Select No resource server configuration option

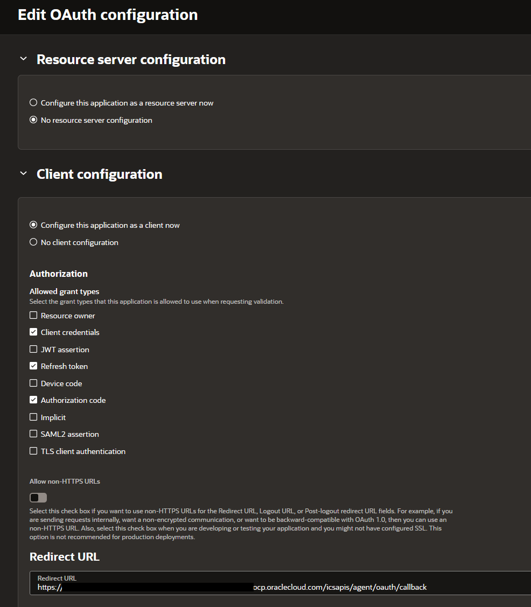tap(33, 120)
